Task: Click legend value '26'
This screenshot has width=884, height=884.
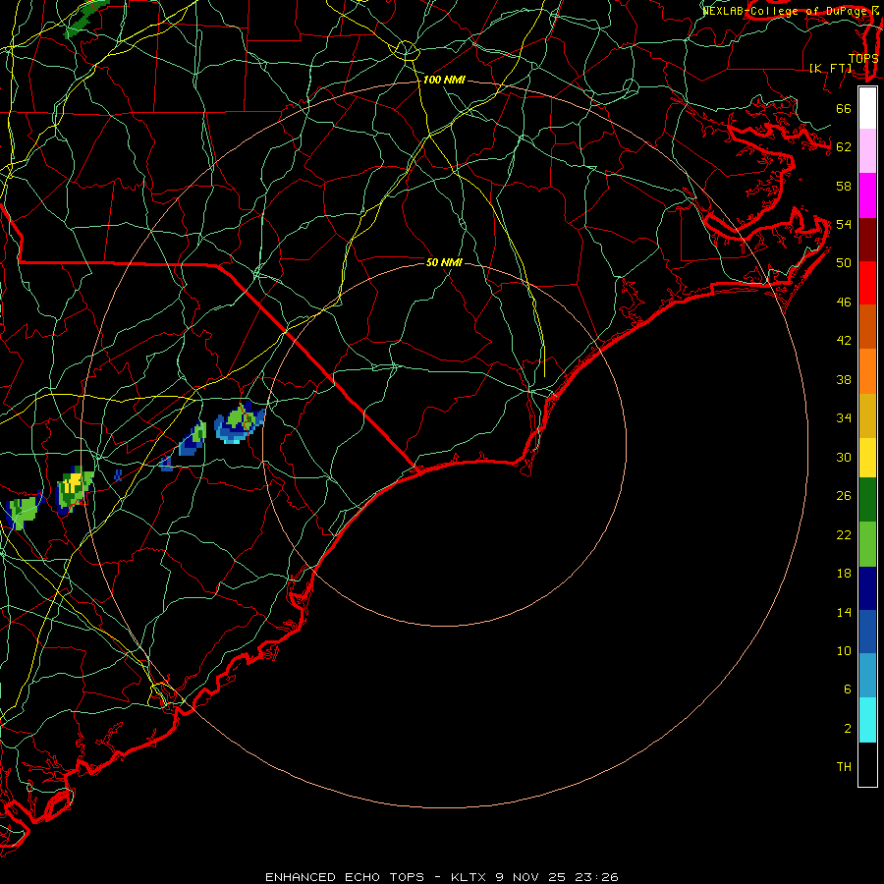Action: coord(844,496)
